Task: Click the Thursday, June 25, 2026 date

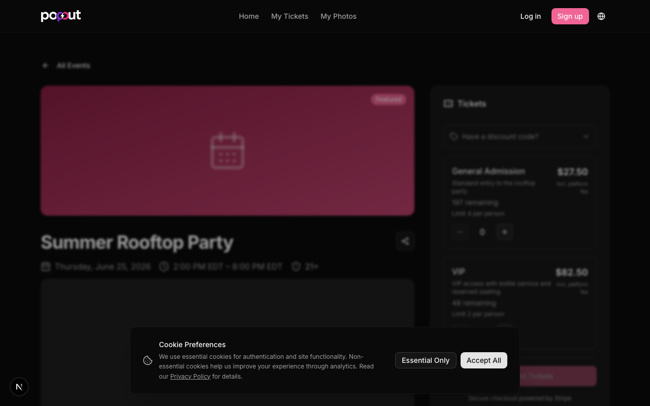Action: tap(103, 266)
